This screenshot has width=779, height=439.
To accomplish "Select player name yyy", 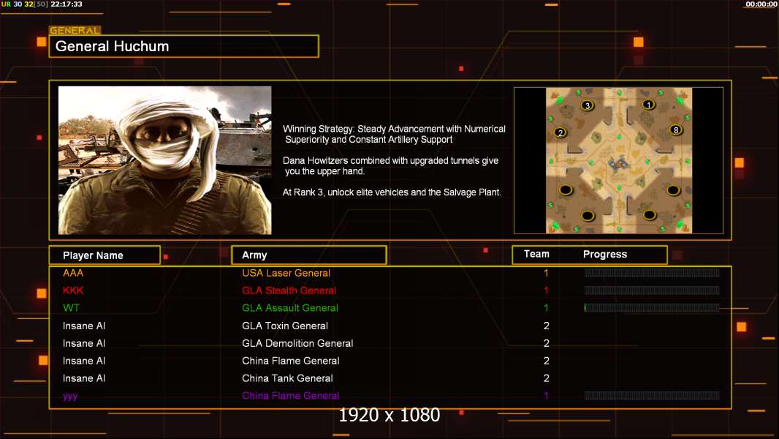I will pyautogui.click(x=70, y=397).
